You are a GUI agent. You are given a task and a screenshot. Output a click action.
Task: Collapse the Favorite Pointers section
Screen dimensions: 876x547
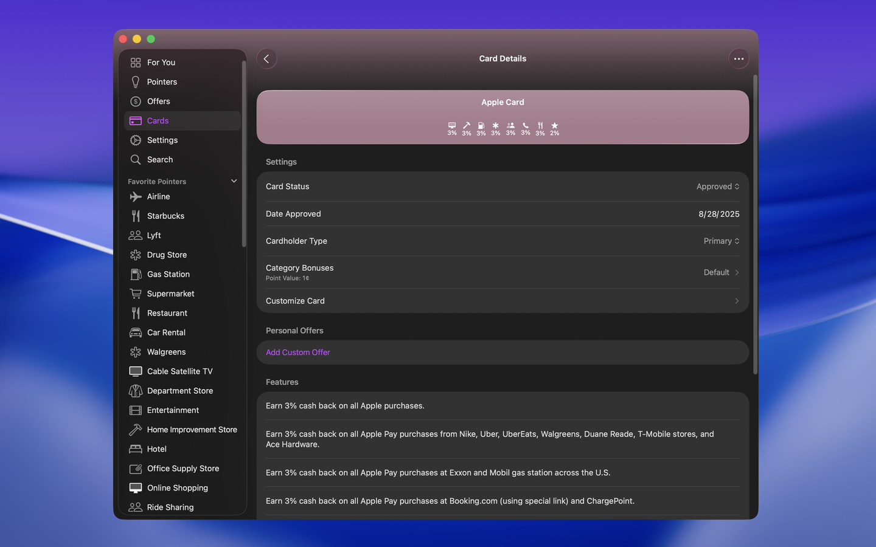(x=234, y=181)
